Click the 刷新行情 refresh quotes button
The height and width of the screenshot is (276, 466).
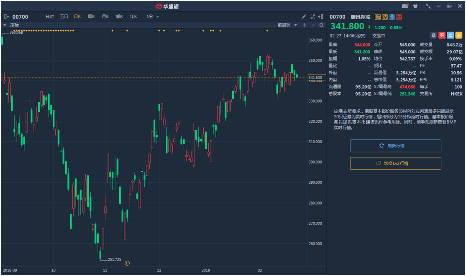(x=395, y=146)
